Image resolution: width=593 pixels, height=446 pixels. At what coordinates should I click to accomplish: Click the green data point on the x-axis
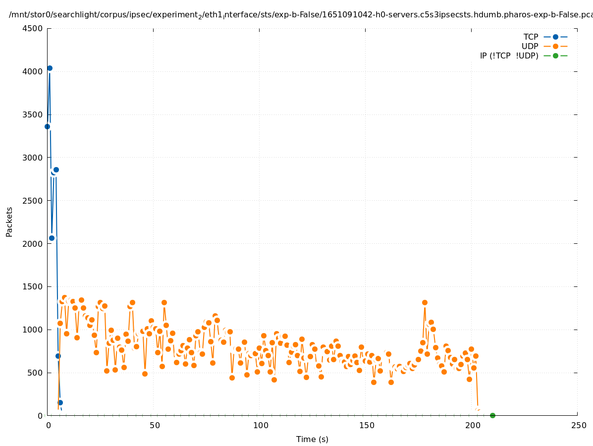click(492, 415)
